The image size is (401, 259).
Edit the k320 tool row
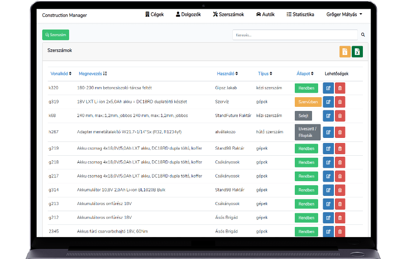[328, 88]
